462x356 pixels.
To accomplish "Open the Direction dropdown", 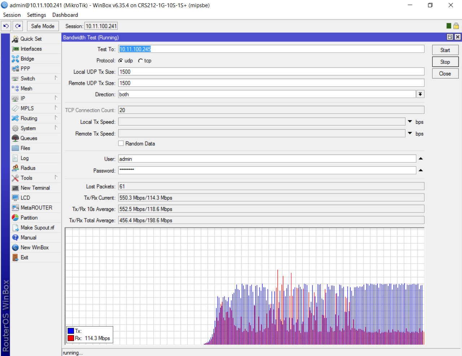I will (420, 94).
